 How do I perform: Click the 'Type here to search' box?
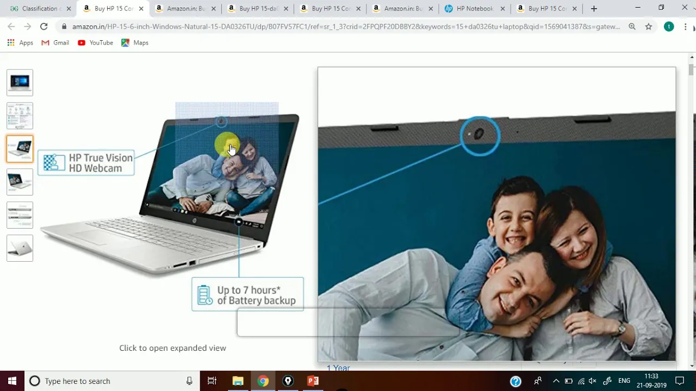click(111, 381)
